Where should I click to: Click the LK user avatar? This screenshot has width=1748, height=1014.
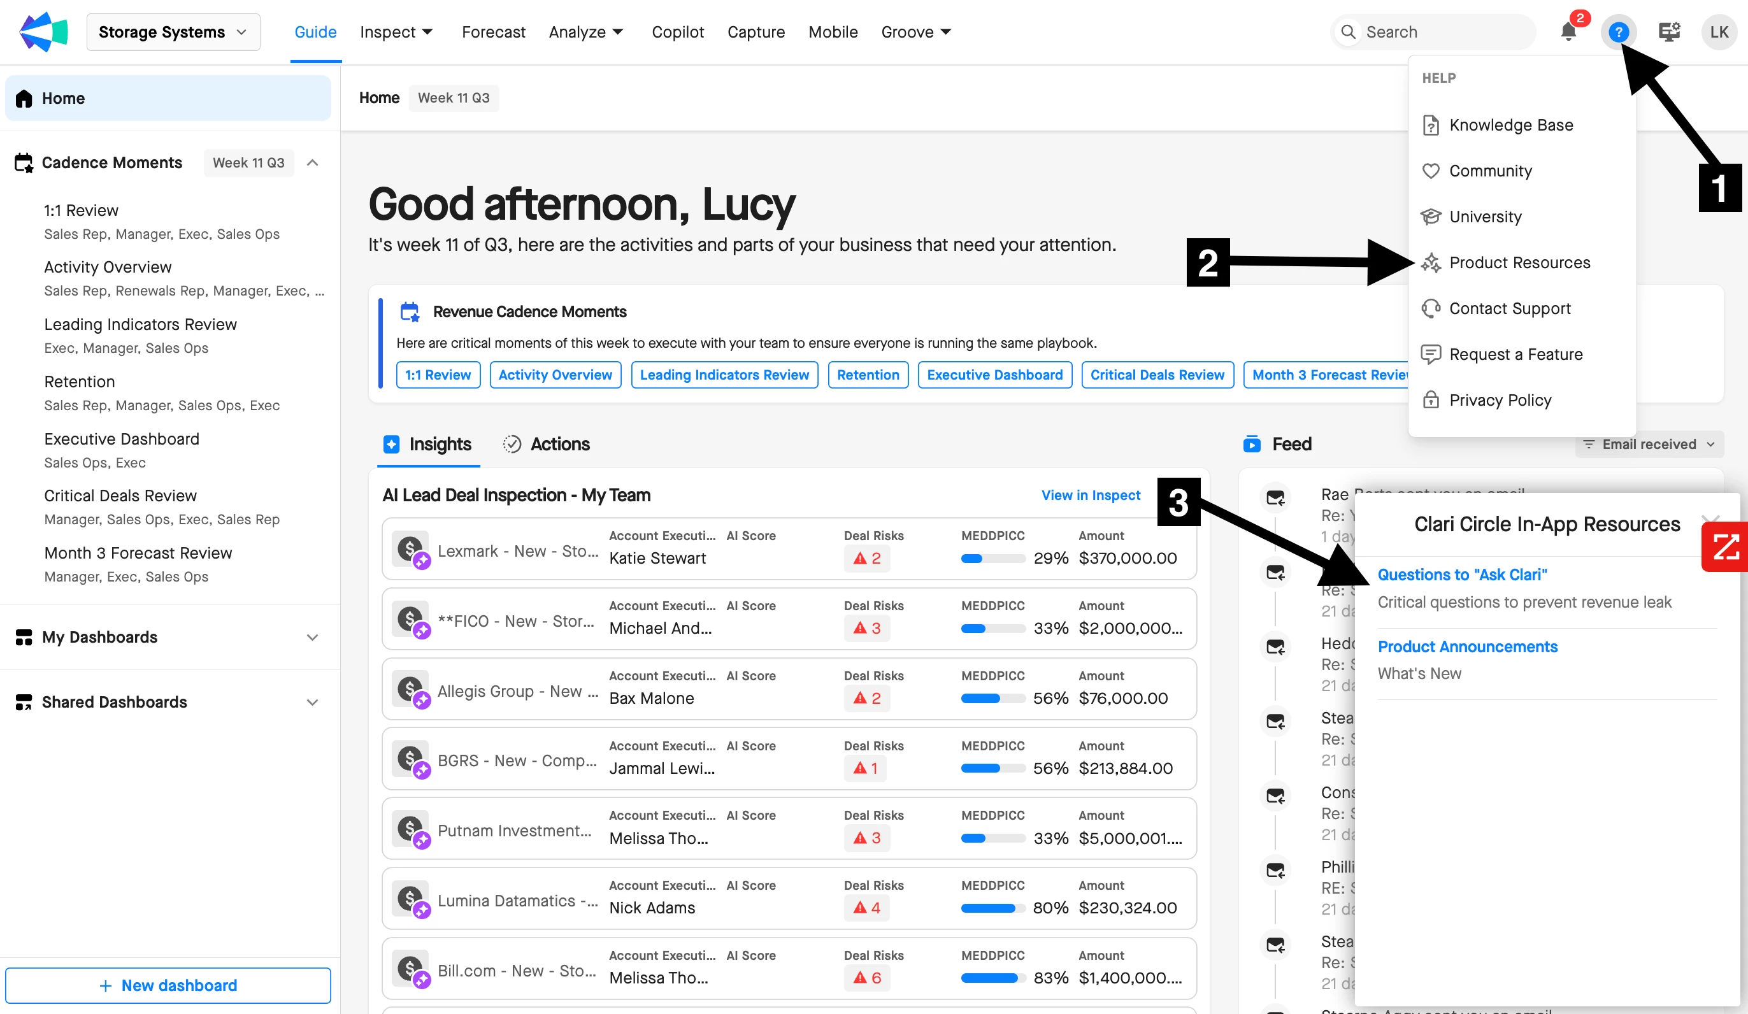click(x=1719, y=32)
